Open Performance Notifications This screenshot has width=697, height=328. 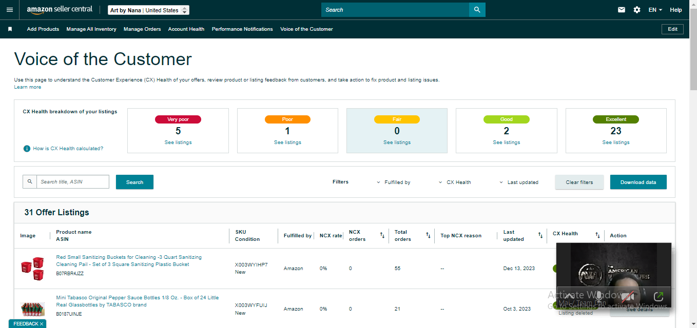click(242, 29)
